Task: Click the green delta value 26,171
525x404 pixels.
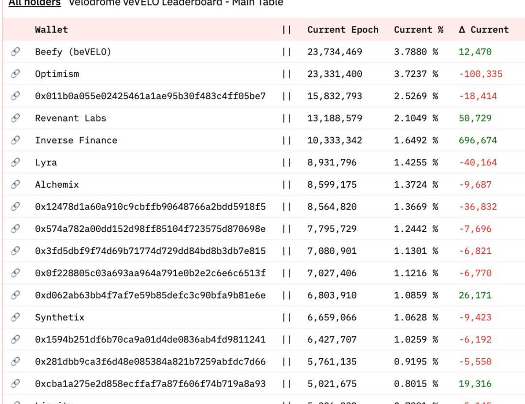Action: pos(475,295)
